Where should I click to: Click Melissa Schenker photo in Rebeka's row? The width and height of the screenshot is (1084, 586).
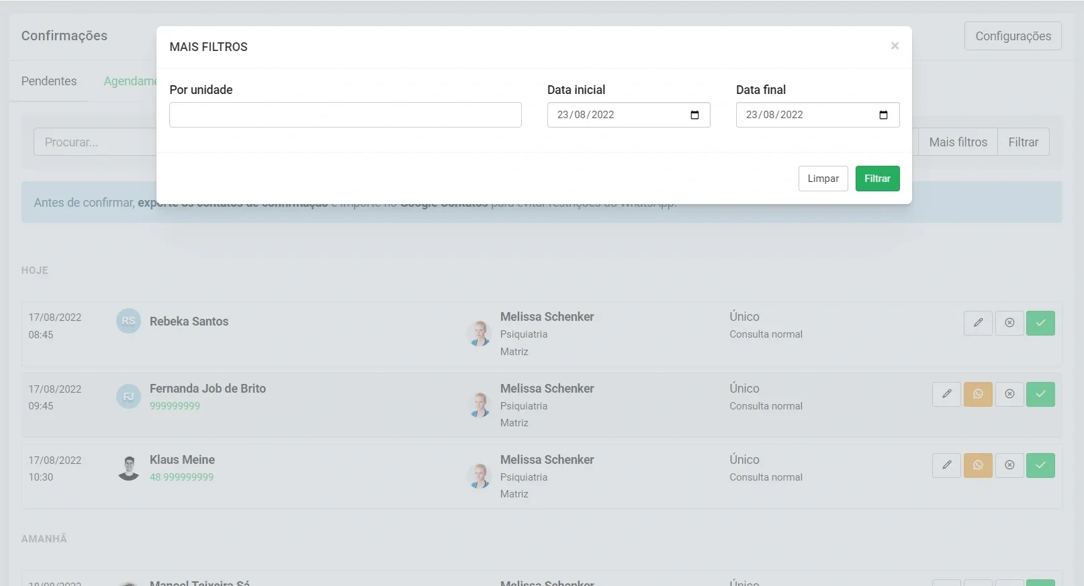479,333
